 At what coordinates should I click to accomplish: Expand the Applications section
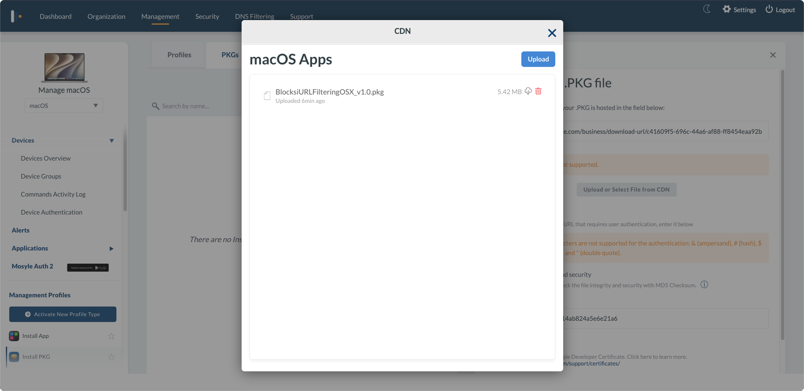[111, 248]
